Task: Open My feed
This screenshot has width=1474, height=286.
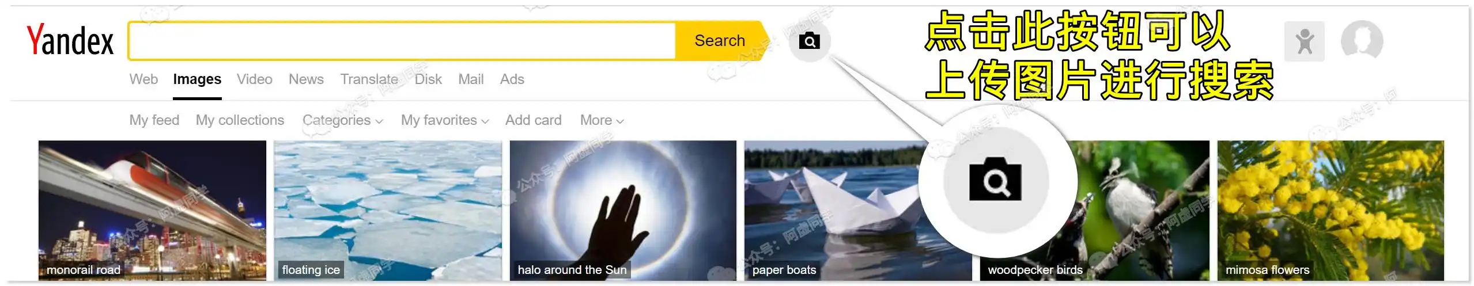Action: coord(154,120)
